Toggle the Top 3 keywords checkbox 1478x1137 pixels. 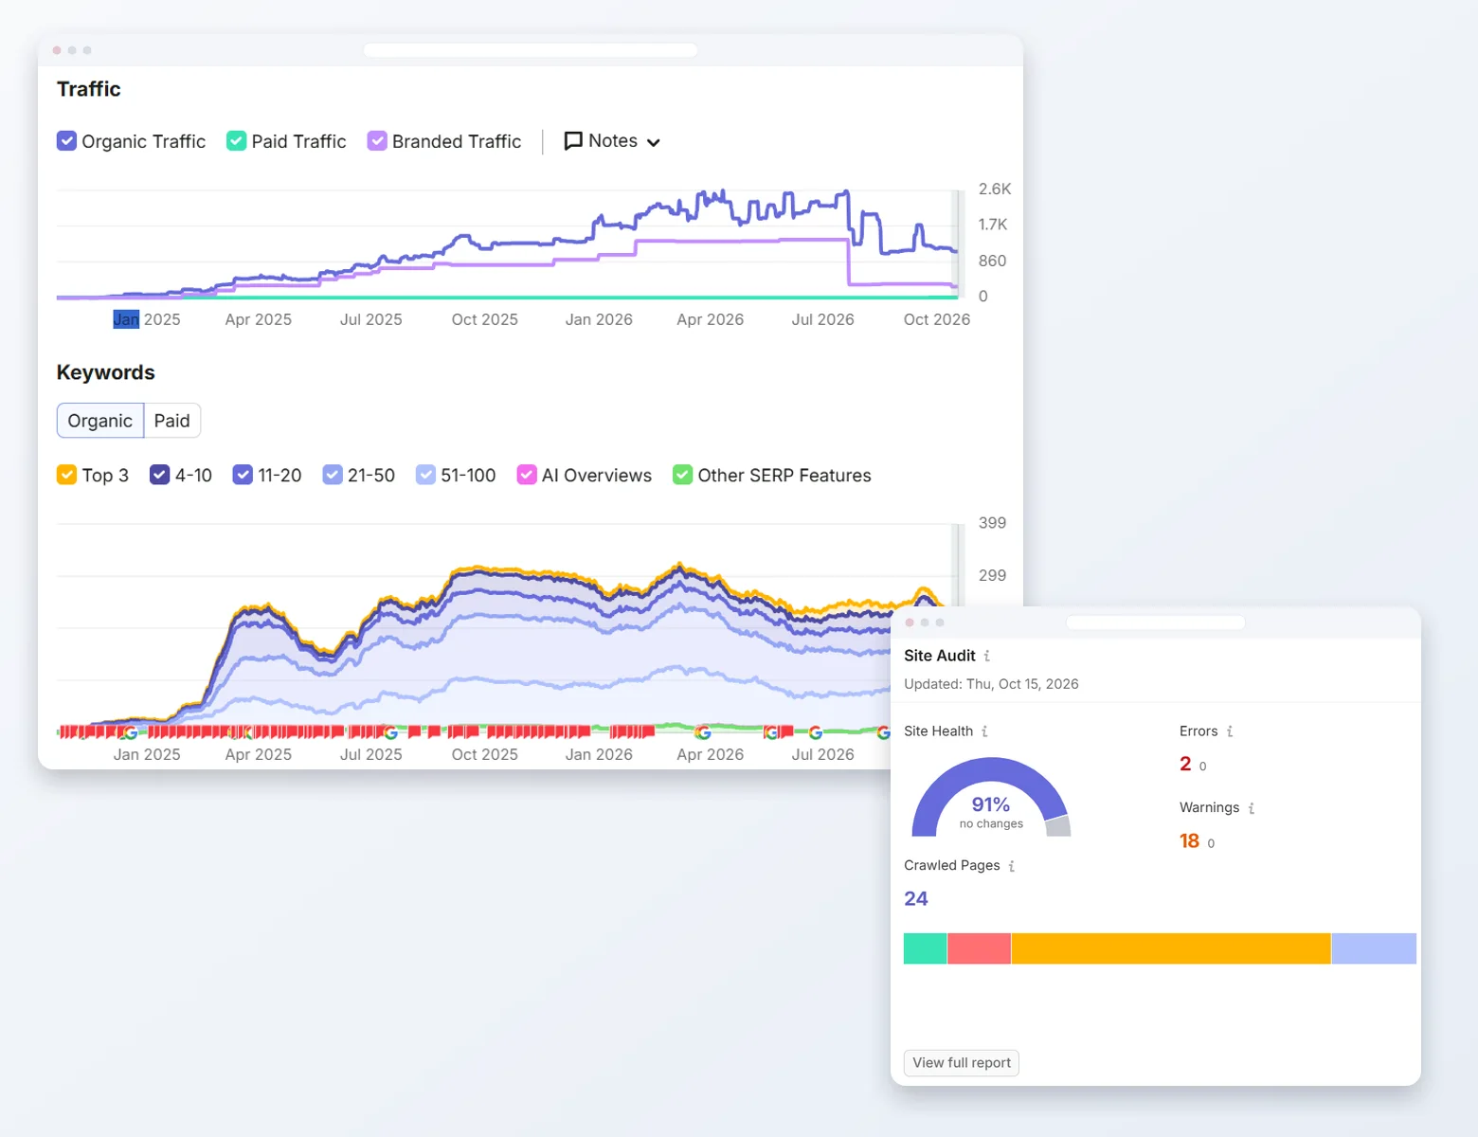click(66, 475)
